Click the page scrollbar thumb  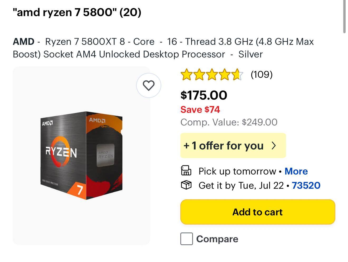point(344,16)
